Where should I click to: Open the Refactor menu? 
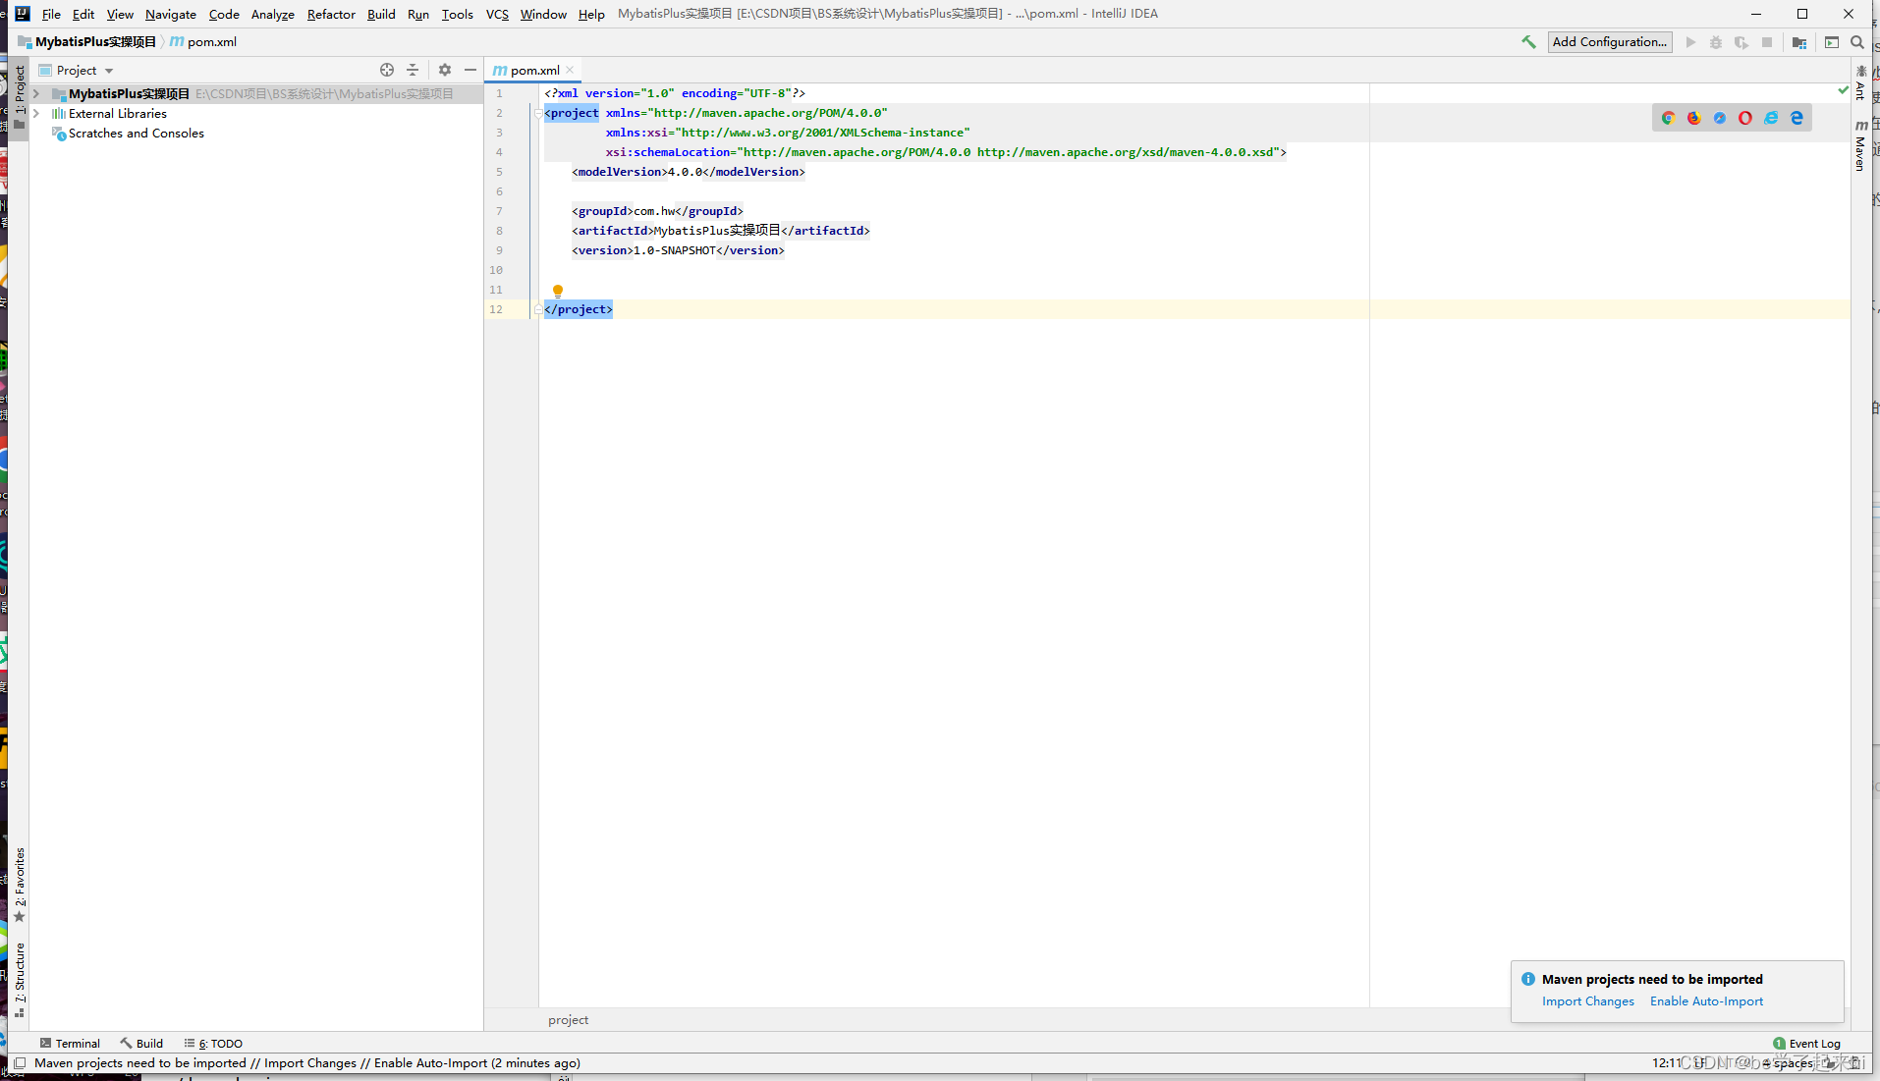(331, 14)
